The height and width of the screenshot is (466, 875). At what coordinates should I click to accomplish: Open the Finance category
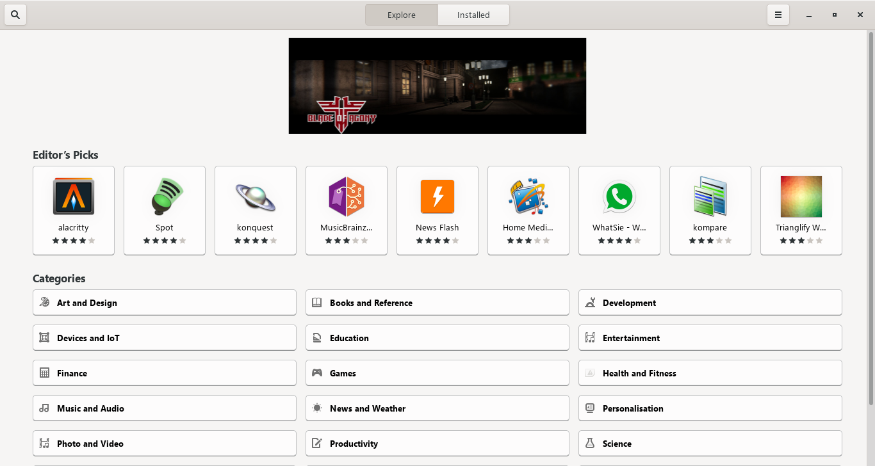pos(165,373)
